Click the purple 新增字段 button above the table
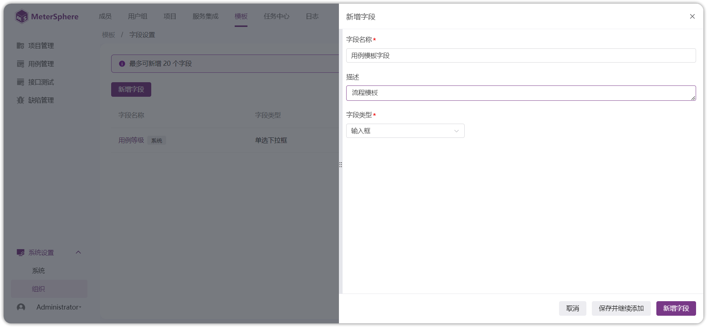Viewport: 707px width, 327px height. 131,89
